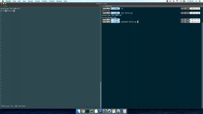This screenshot has width=203, height=114.
Task: Open the Shell menu
Action: [14, 1]
